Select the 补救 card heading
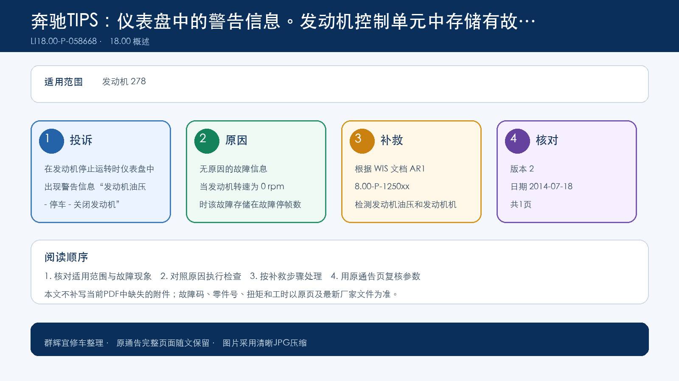Image resolution: width=679 pixels, height=381 pixels. pos(392,140)
